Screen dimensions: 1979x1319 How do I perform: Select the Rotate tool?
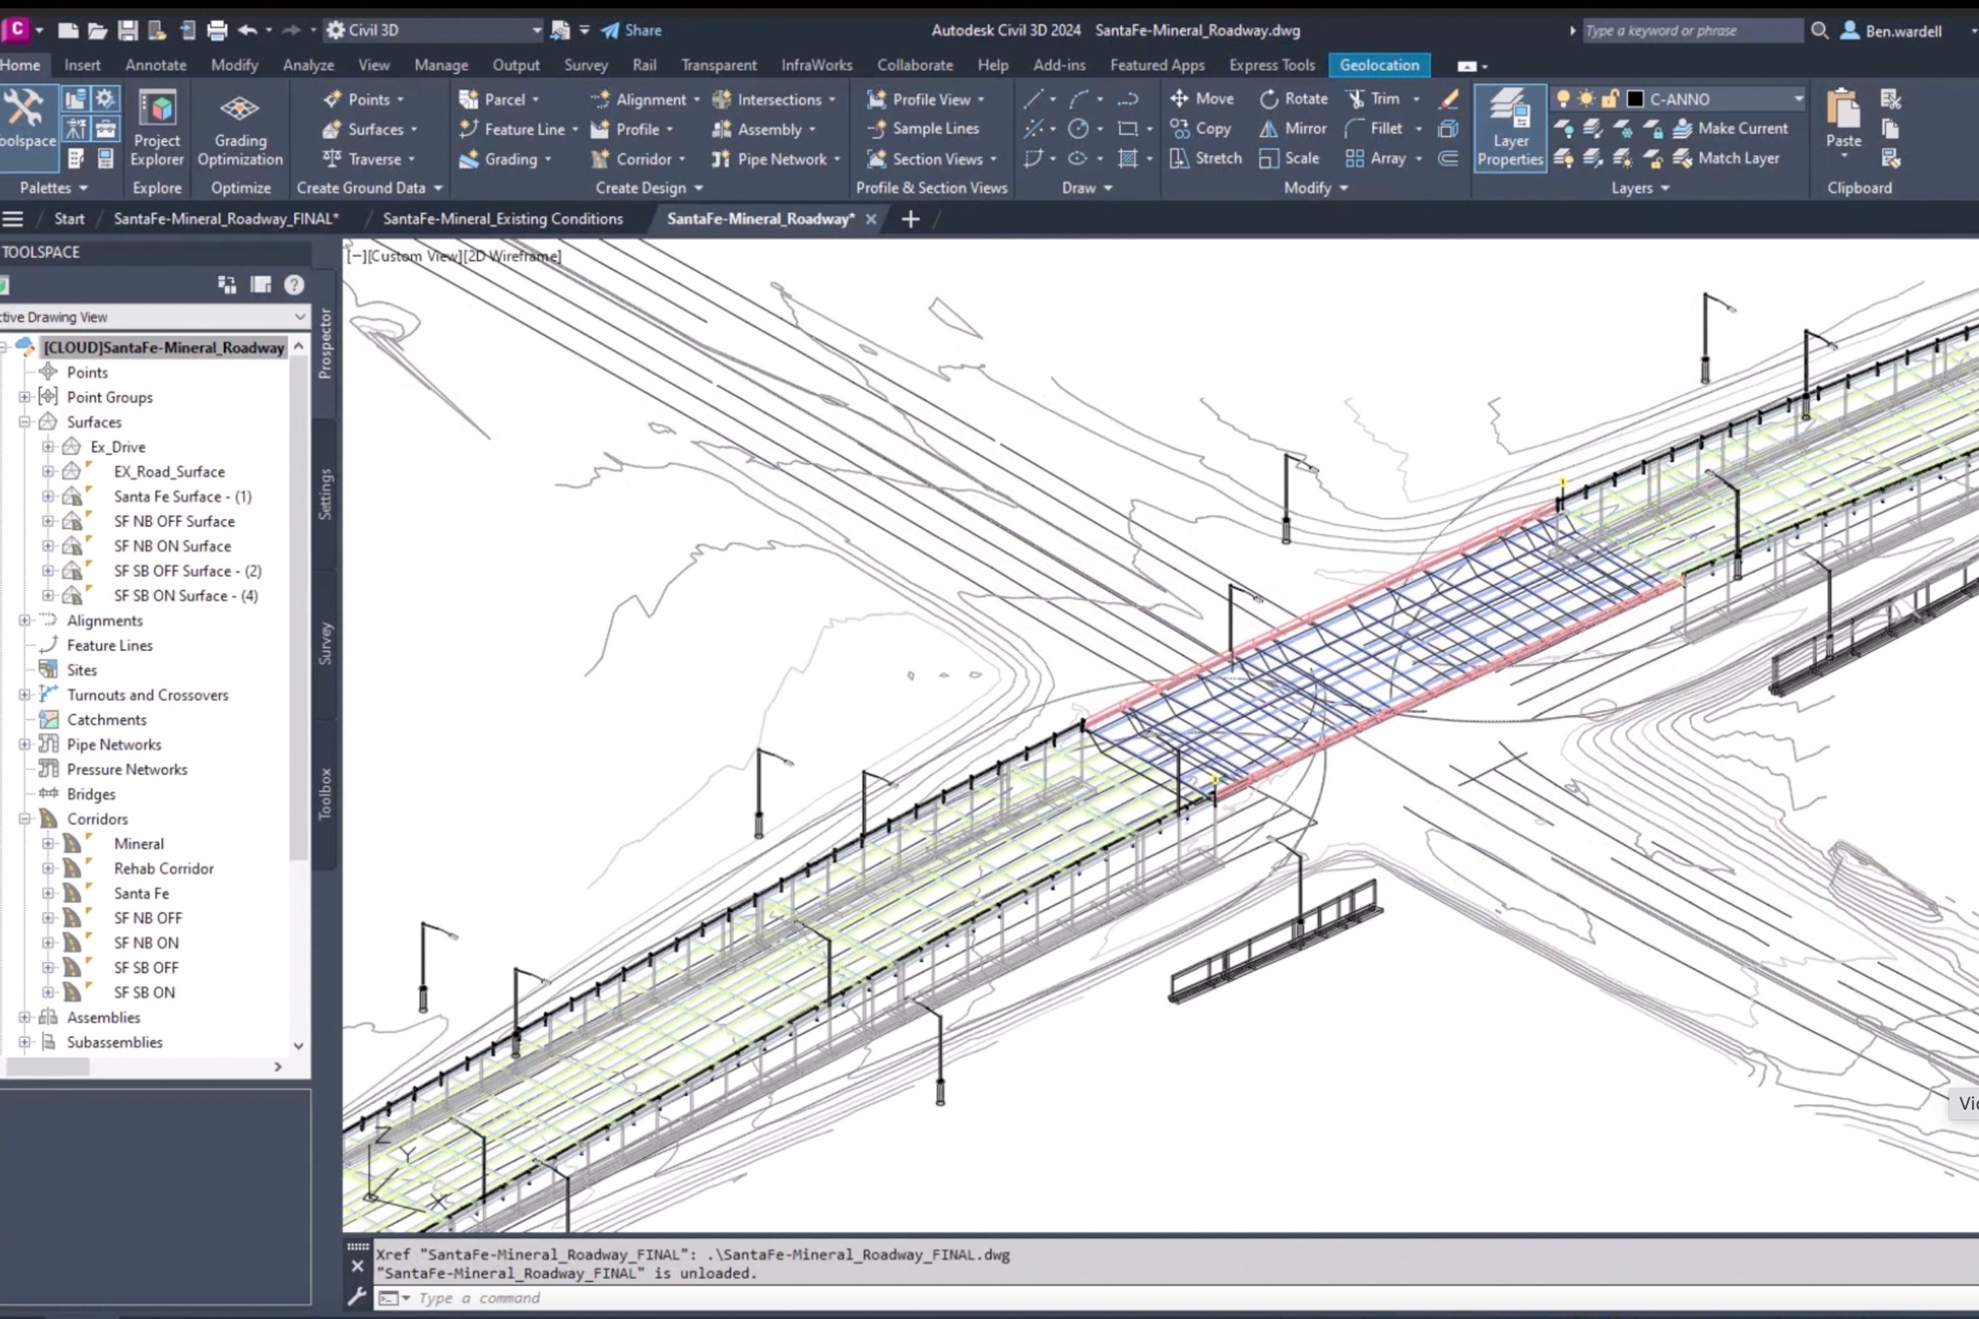pyautogui.click(x=1293, y=98)
